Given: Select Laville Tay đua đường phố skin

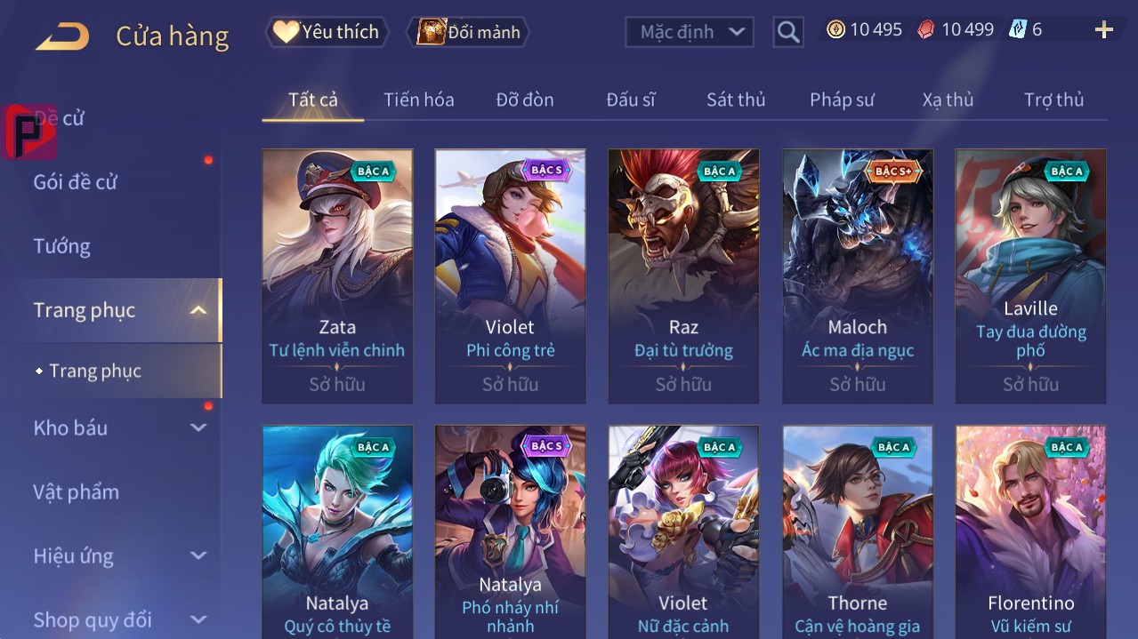Looking at the screenshot, I should 1031,276.
